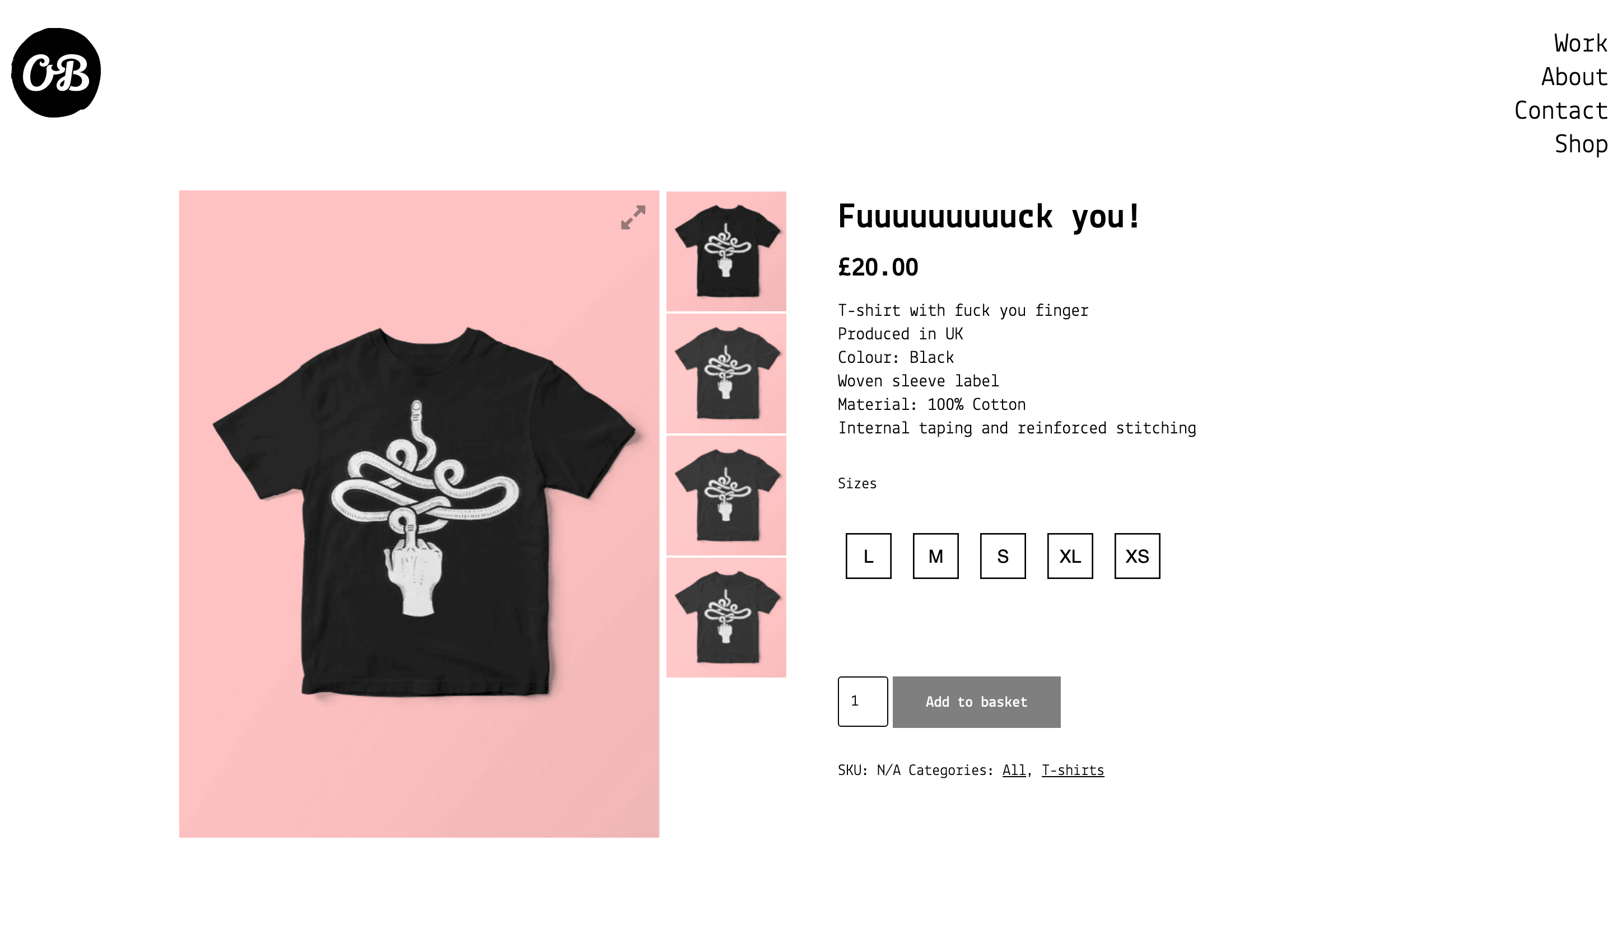The width and height of the screenshot is (1622, 948).
Task: Go to the About page
Action: click(1574, 77)
